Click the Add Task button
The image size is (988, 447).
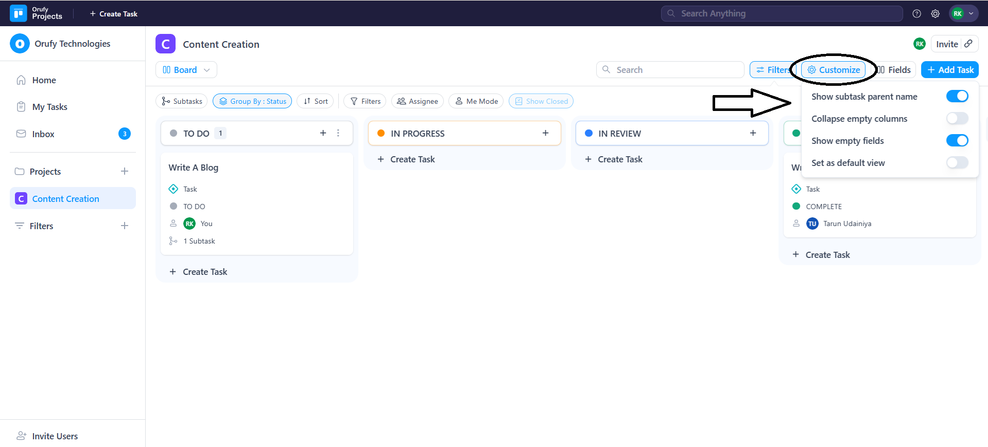click(949, 70)
